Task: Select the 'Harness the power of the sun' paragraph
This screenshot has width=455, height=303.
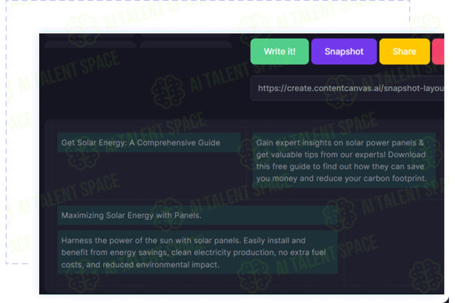Action: click(197, 252)
